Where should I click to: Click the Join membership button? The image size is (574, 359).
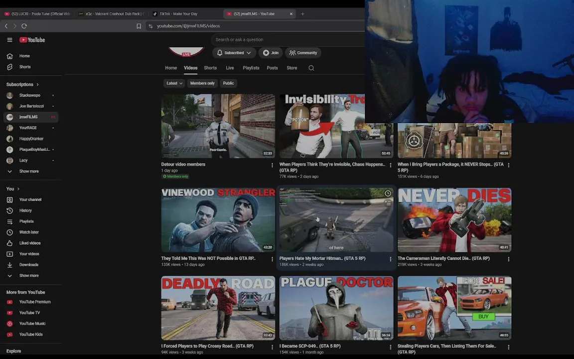click(x=271, y=53)
